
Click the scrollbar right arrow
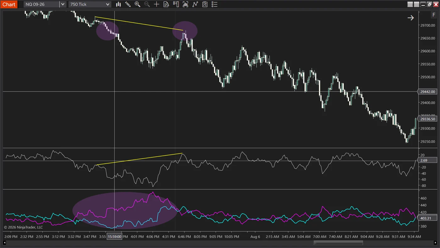point(435,243)
